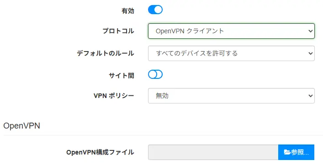
Task: Click the horizontal divider under OpenVPN heading
Action: pyautogui.click(x=163, y=135)
